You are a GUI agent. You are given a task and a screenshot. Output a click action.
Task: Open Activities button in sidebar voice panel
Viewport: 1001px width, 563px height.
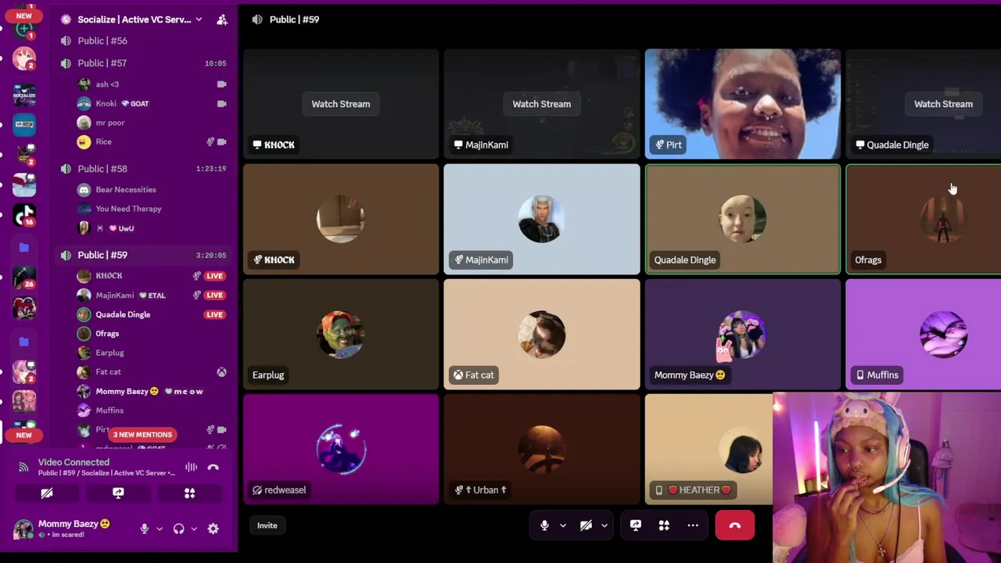[x=189, y=493]
